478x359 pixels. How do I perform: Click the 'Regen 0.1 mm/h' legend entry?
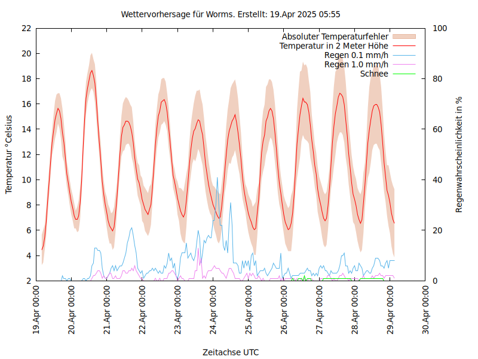356,55
